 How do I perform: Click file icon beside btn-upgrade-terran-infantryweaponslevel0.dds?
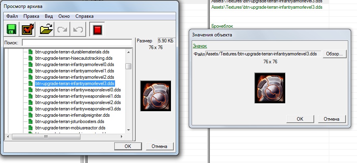point(31,90)
